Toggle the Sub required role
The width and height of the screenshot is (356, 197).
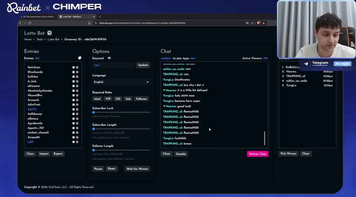(128, 99)
